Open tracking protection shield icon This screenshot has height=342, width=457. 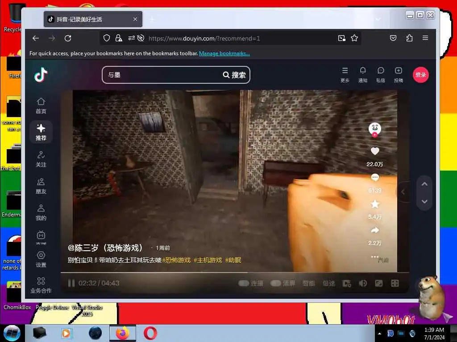pyautogui.click(x=107, y=38)
